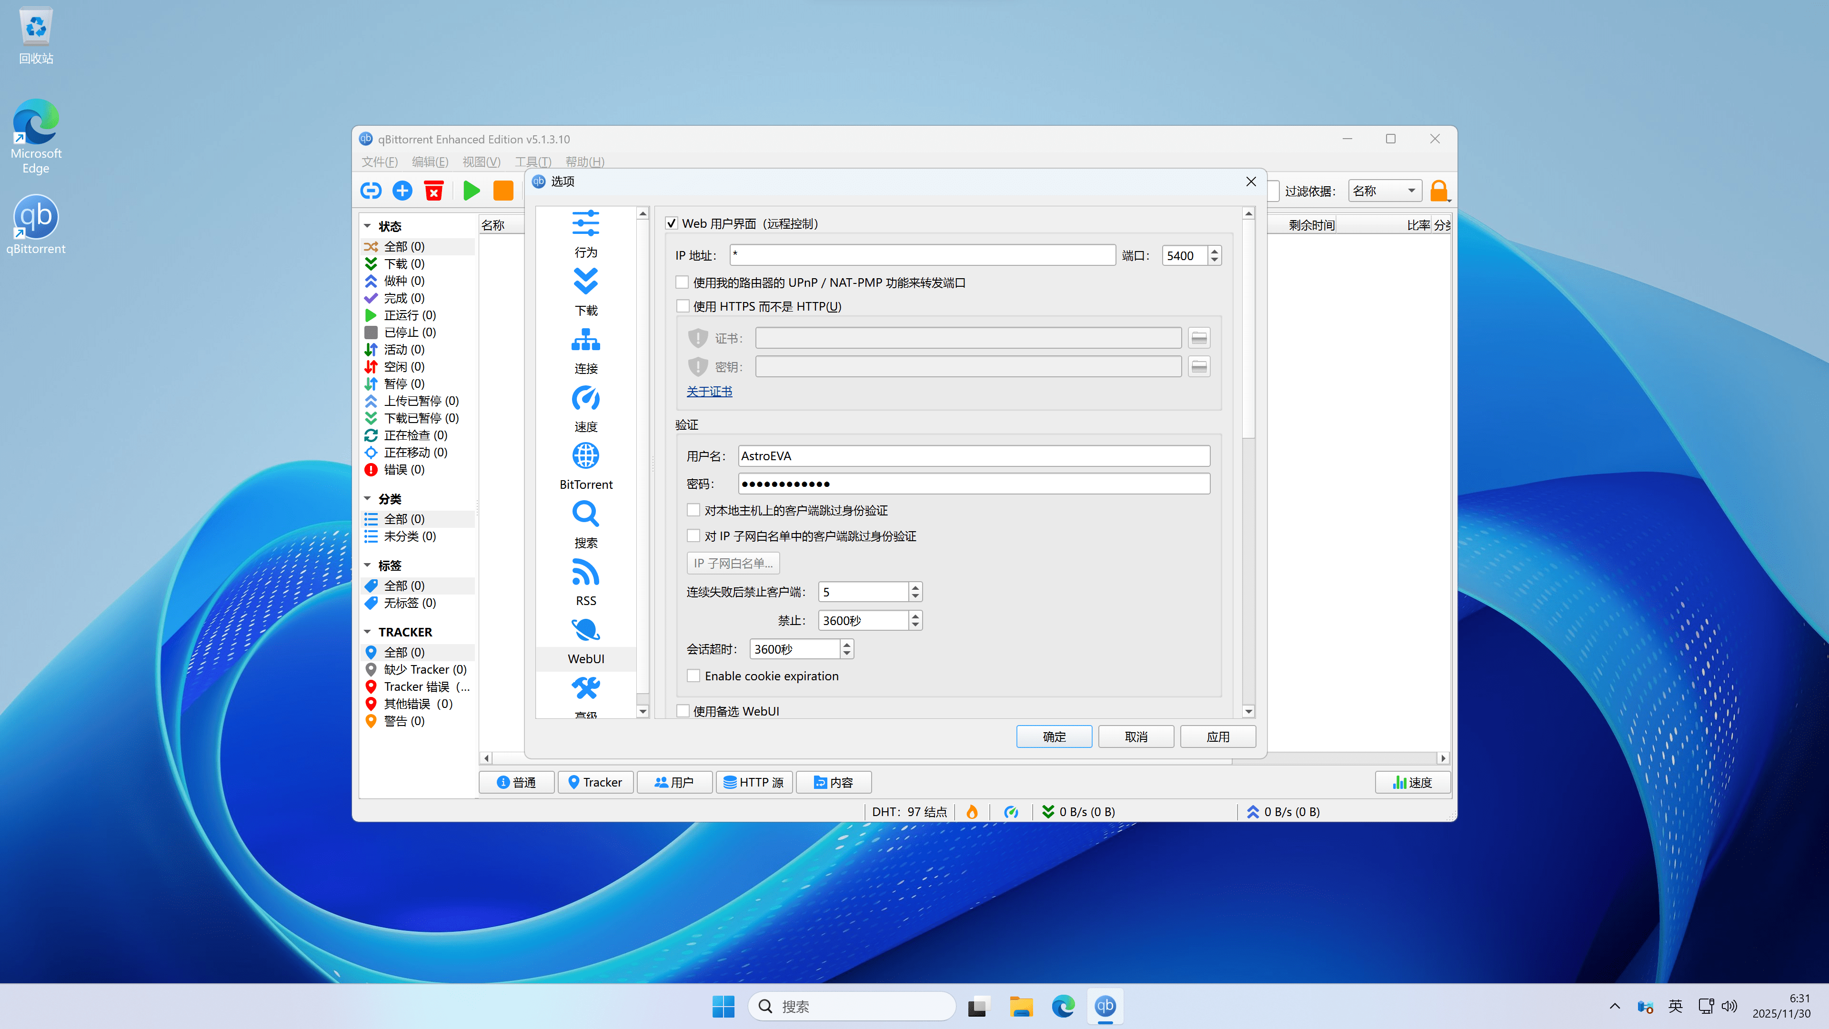Click in the 用户名 AstroEVA field
The image size is (1829, 1029).
[x=974, y=456]
